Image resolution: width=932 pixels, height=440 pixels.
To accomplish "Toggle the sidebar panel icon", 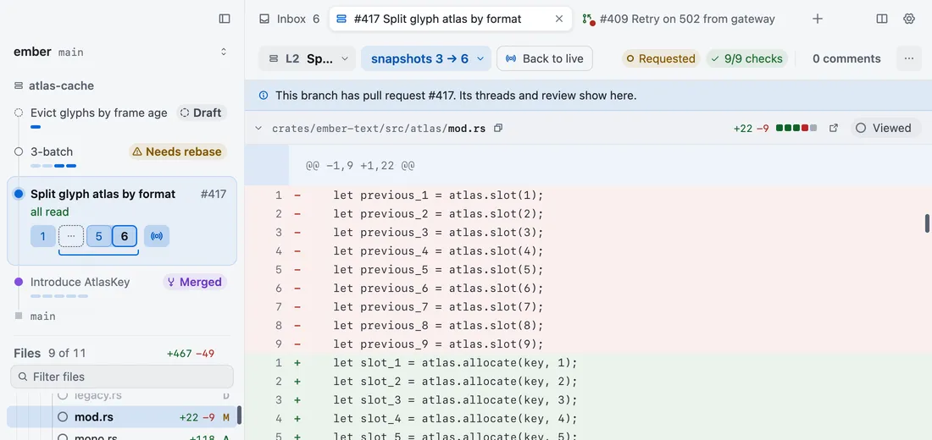I will [224, 19].
